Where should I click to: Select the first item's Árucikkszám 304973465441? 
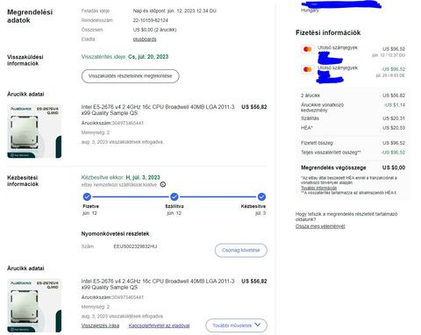coord(128,123)
